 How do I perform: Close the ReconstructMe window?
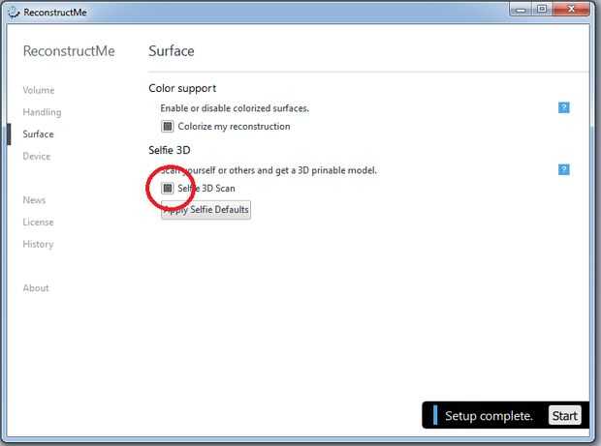[x=571, y=10]
